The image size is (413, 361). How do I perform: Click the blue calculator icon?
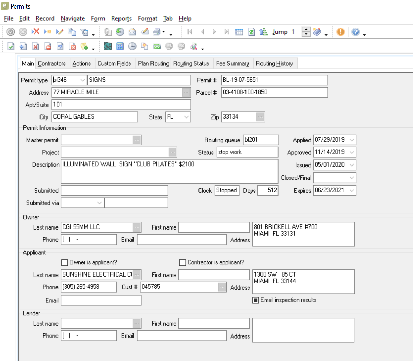(x=120, y=46)
